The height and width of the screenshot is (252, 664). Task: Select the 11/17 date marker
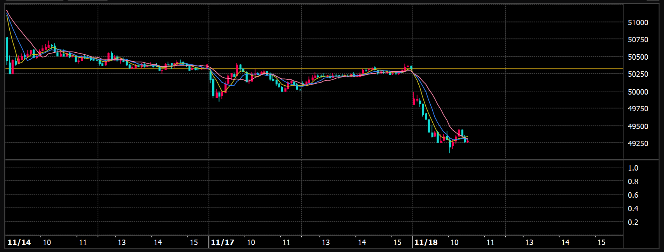(x=223, y=242)
